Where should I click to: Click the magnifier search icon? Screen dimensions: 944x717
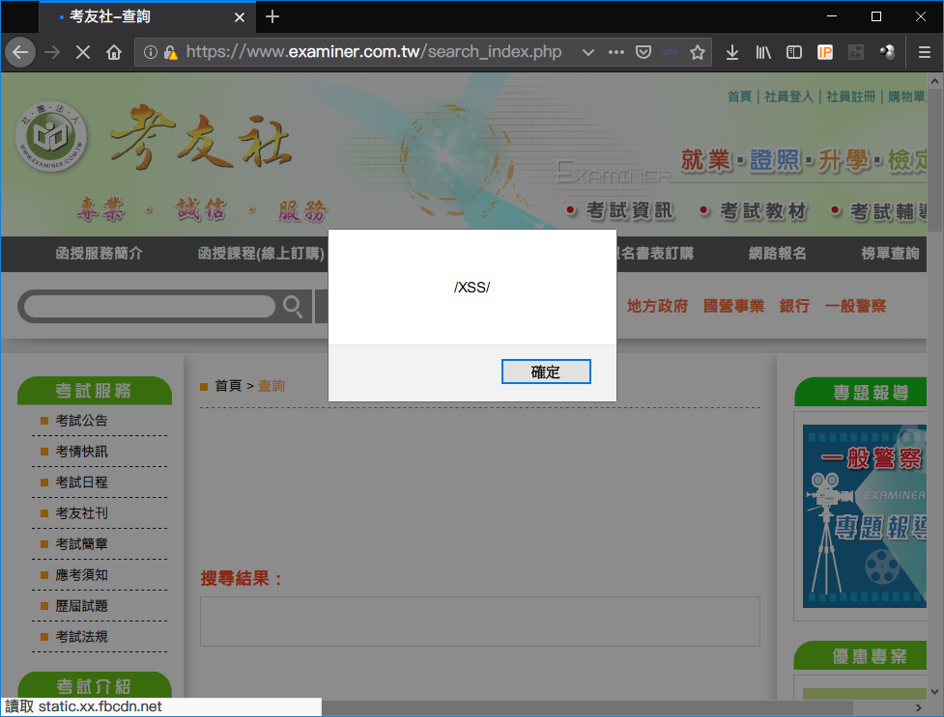[x=293, y=307]
